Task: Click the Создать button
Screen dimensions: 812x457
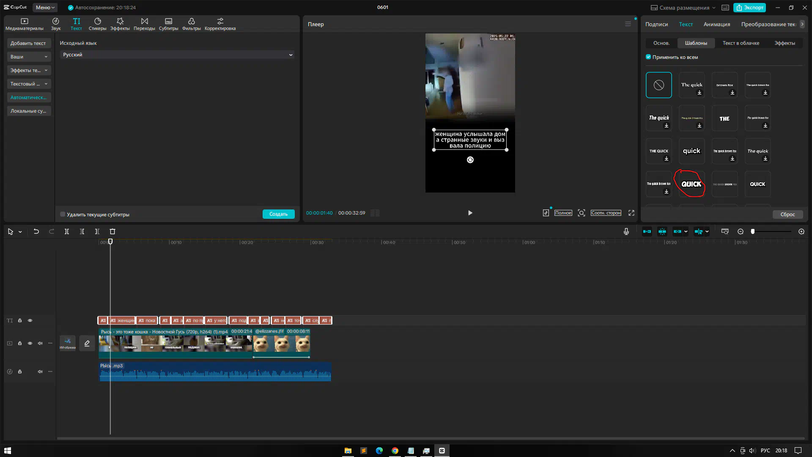Action: (x=278, y=214)
